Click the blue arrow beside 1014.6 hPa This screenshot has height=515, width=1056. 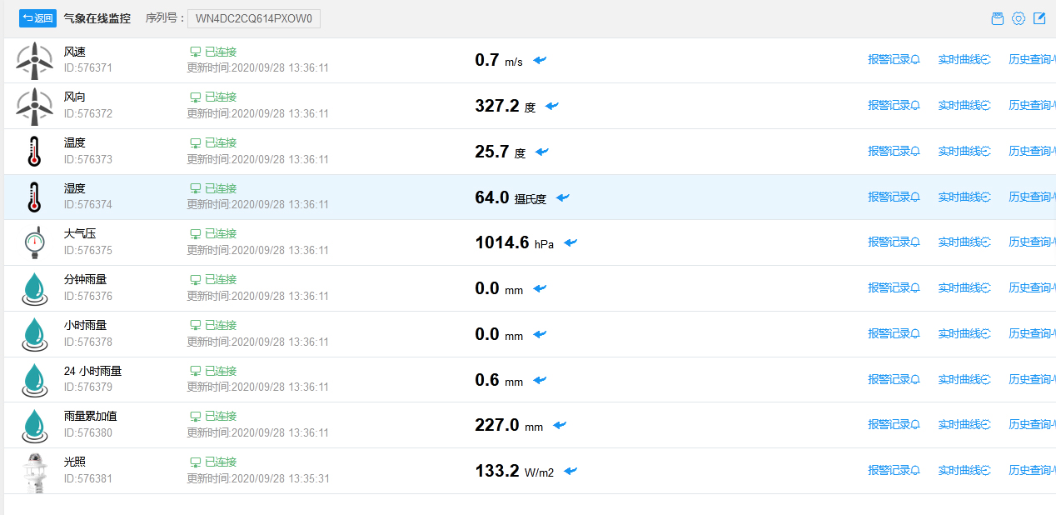click(x=570, y=242)
